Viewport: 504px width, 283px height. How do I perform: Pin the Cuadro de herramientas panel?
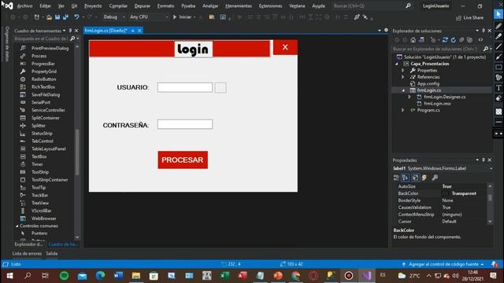click(70, 31)
